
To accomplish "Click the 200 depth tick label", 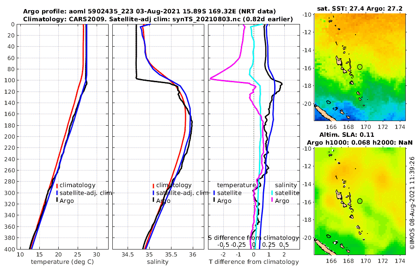I will click(x=10, y=136).
